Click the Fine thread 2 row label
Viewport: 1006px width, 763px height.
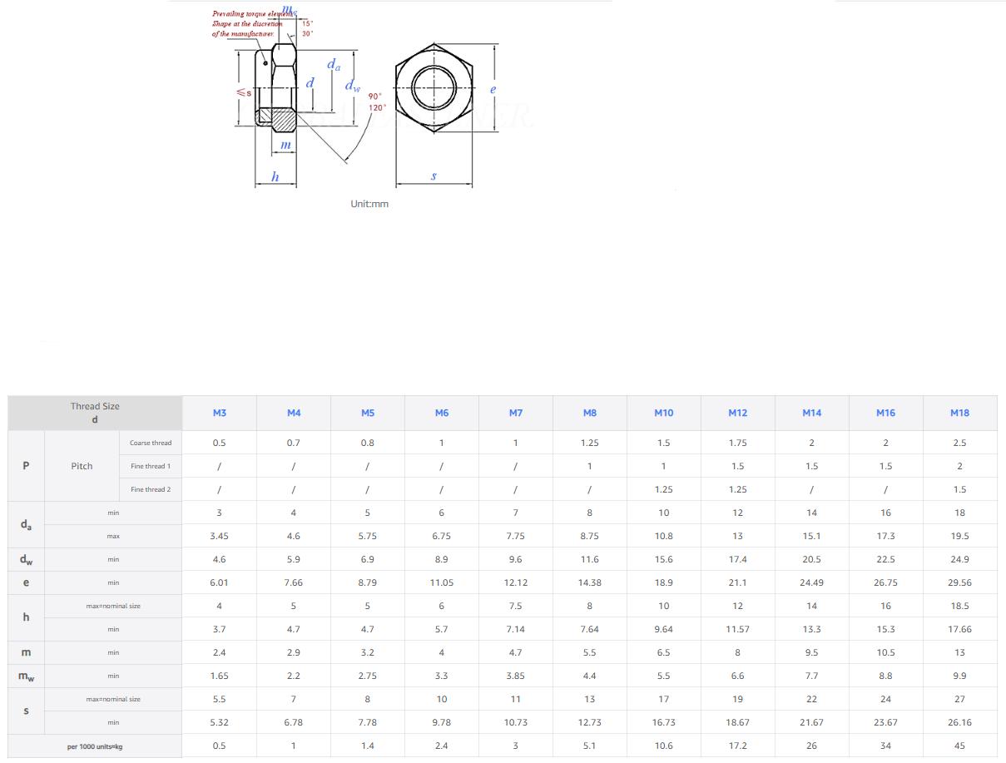click(151, 489)
